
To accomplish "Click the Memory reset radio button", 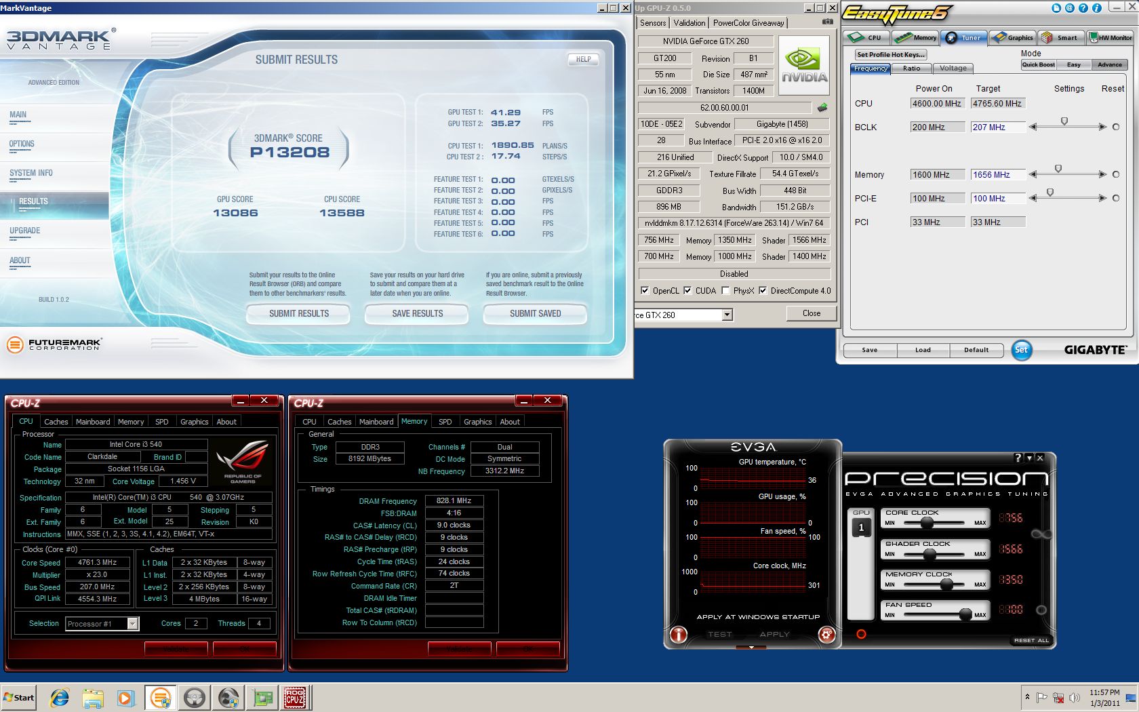I will coord(1116,174).
